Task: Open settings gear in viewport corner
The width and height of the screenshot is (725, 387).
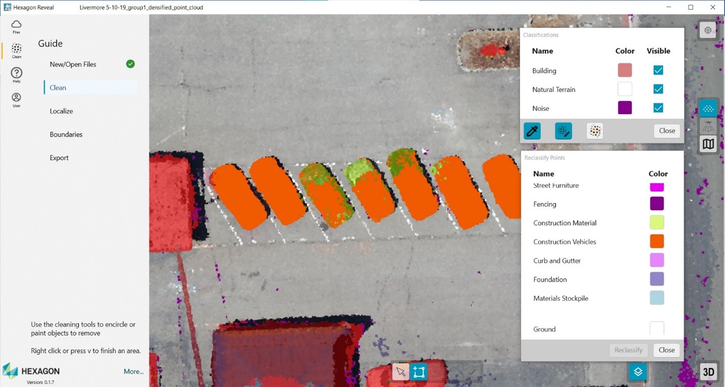Action: (x=708, y=30)
